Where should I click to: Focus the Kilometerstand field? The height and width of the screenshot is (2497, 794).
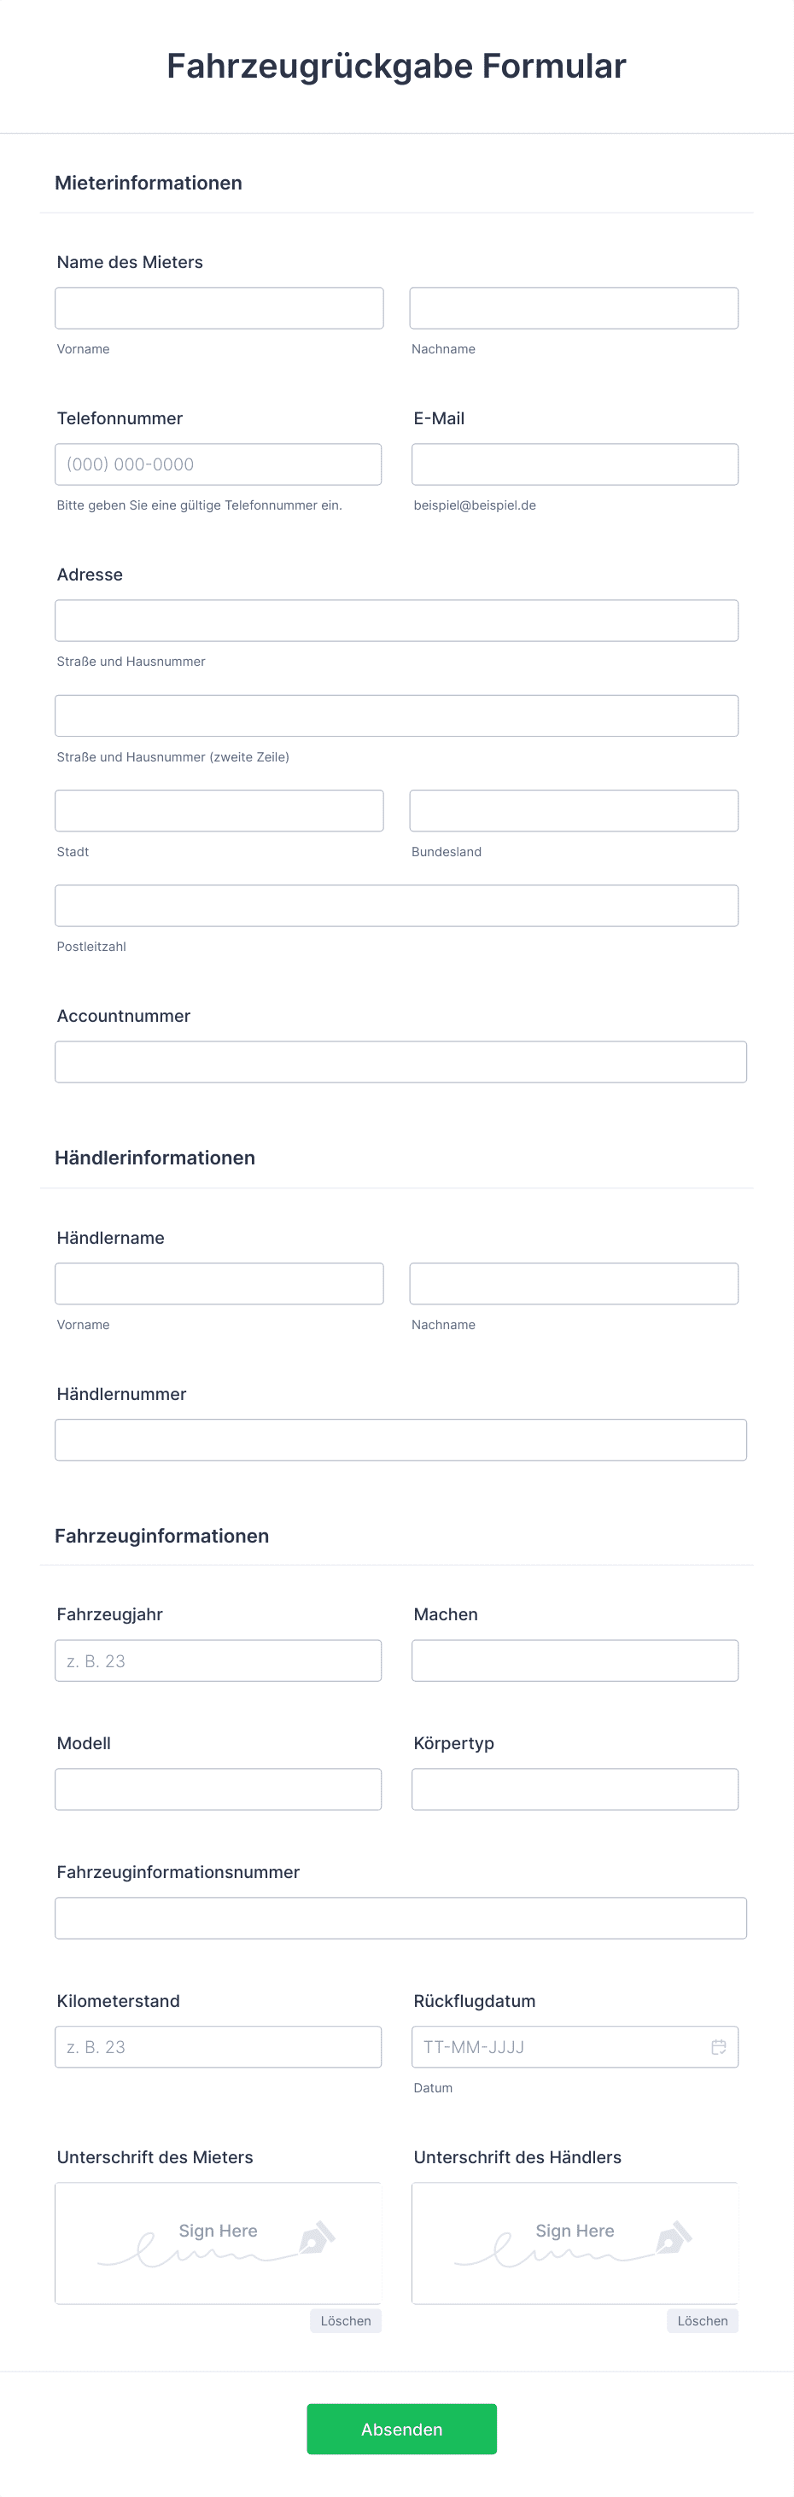[218, 2046]
